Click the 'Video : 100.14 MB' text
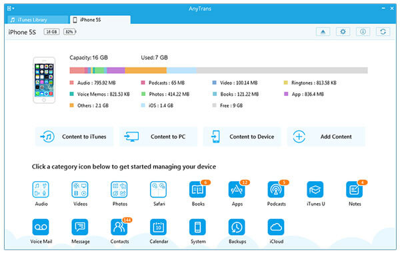Screen dimensions: 400x253 239,83
